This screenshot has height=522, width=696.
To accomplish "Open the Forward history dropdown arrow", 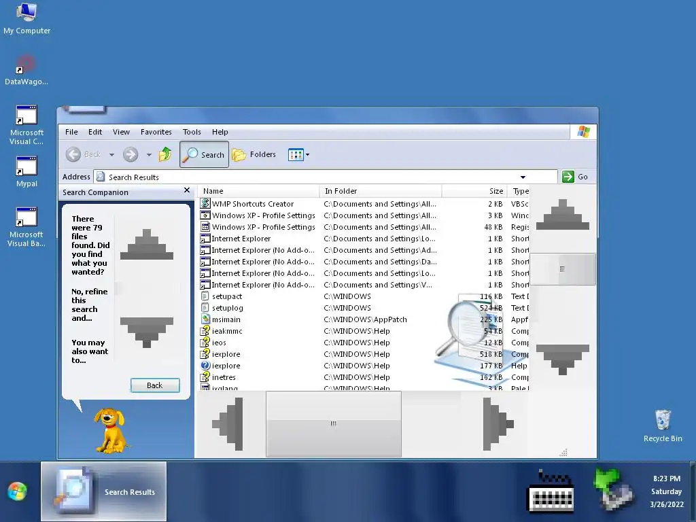I will (149, 154).
